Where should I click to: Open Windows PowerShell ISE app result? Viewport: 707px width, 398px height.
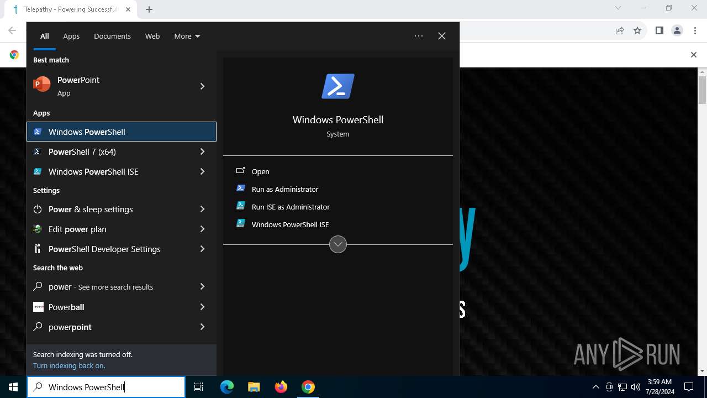point(108,171)
